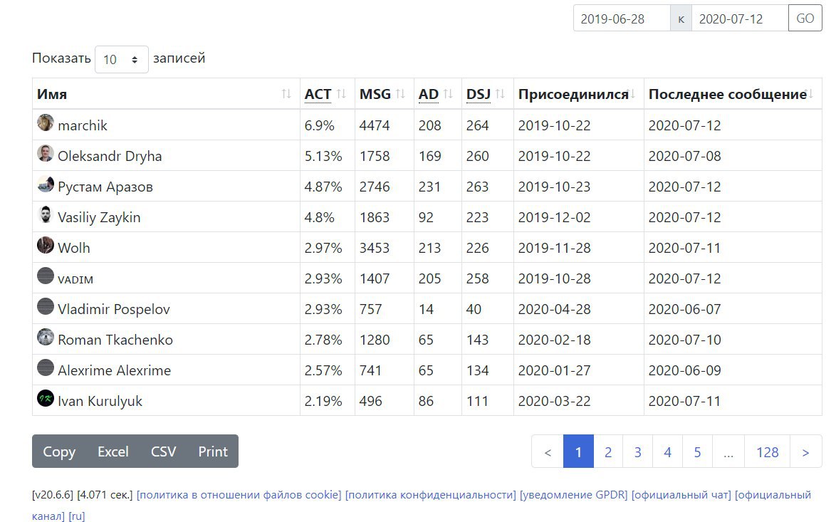The width and height of the screenshot is (836, 522).
Task: Click the GO button
Action: pyautogui.click(x=805, y=19)
